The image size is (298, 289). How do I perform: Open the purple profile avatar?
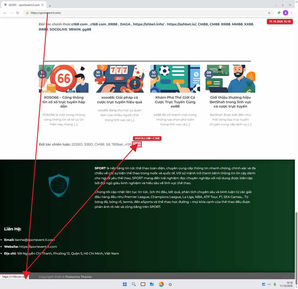285,13
